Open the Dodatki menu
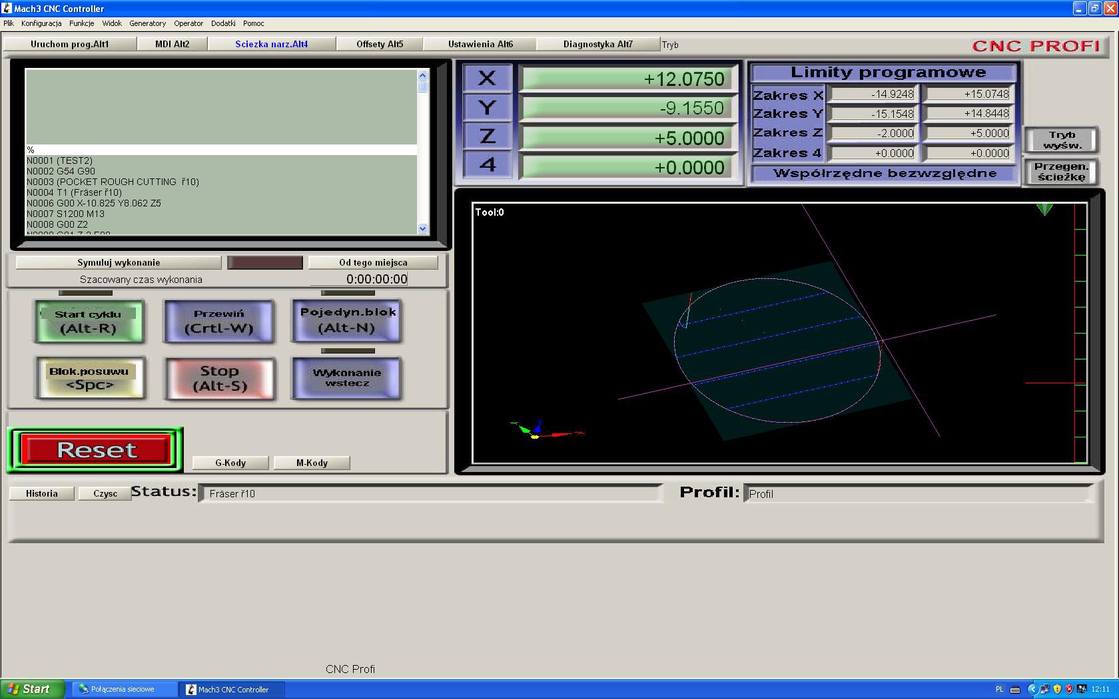This screenshot has height=699, width=1119. coord(223,23)
